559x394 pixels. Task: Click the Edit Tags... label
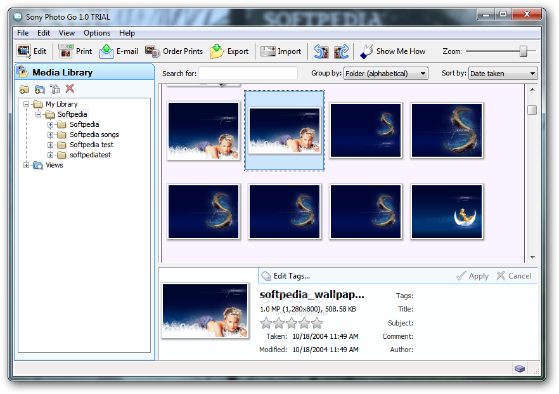292,276
